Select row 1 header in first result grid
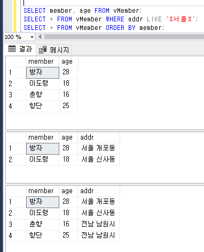This screenshot has width=204, height=252. point(16,73)
